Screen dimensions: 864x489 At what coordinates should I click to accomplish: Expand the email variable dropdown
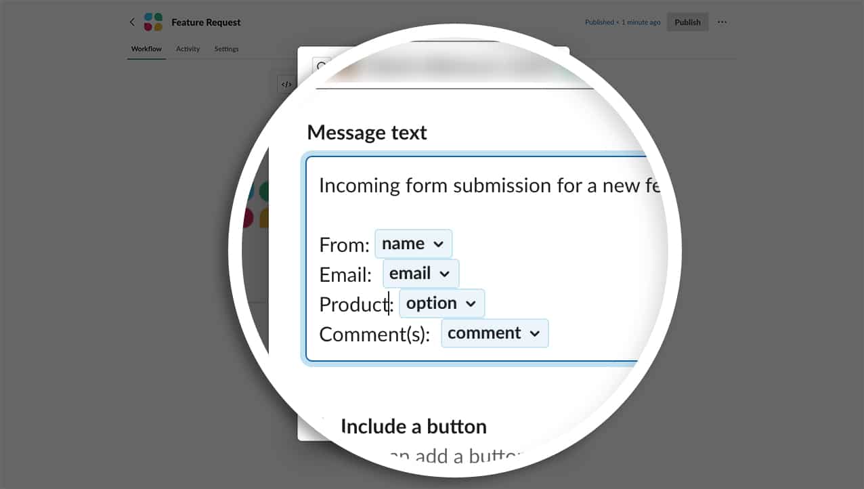(x=445, y=273)
